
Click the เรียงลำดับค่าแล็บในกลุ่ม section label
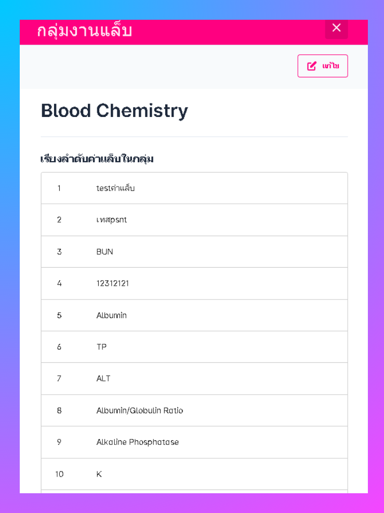(x=97, y=159)
